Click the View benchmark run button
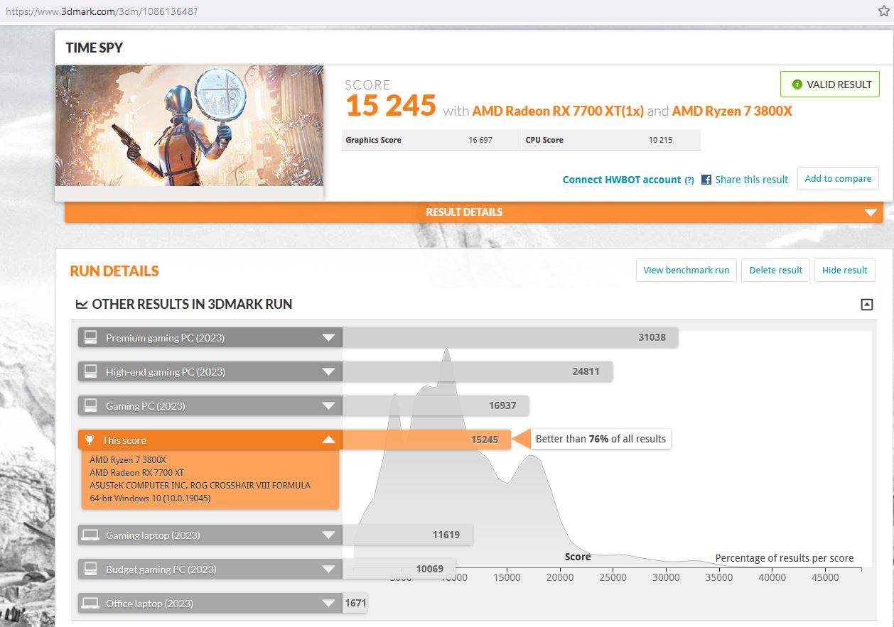 point(686,270)
